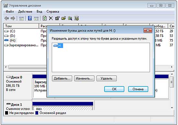
Task: Click the Основной label under Диск 0
Action: pyautogui.click(x=14, y=81)
